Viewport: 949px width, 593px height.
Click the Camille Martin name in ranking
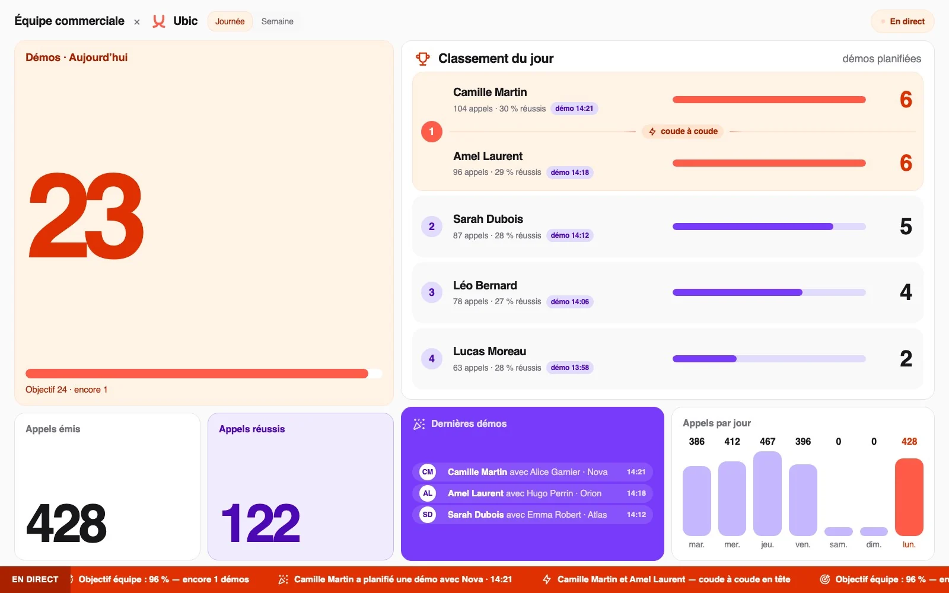click(490, 93)
